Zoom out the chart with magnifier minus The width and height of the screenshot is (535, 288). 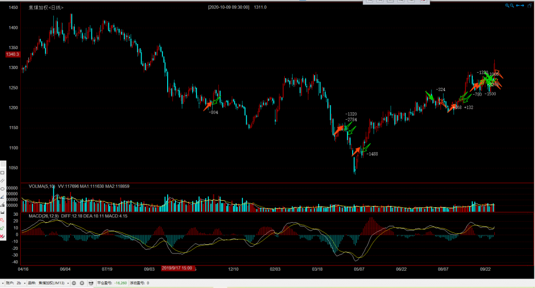click(512, 5)
